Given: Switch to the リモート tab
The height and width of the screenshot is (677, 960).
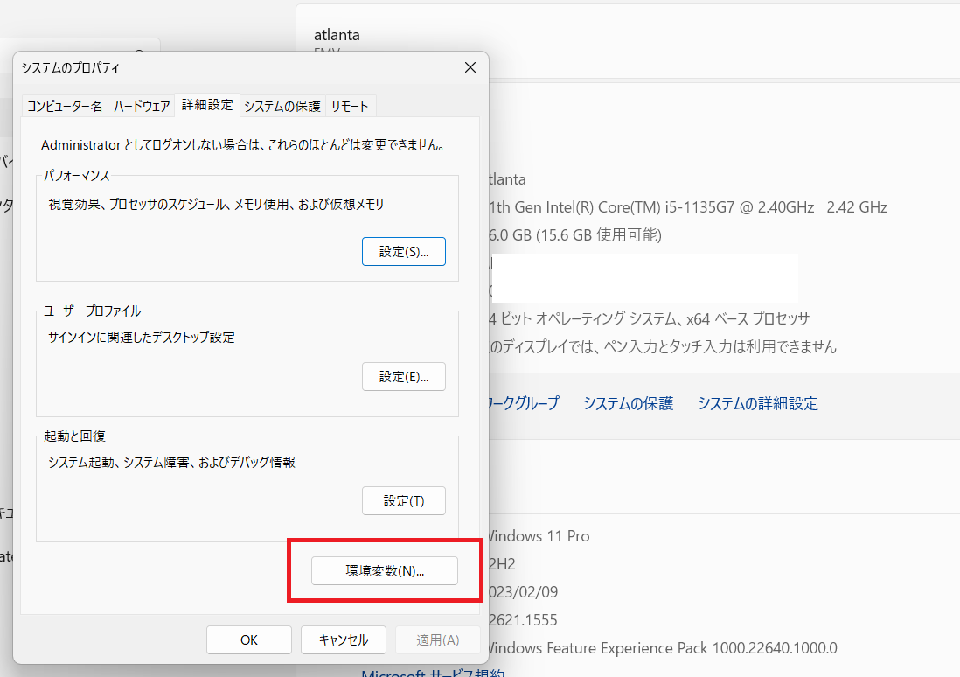Looking at the screenshot, I should pyautogui.click(x=350, y=104).
